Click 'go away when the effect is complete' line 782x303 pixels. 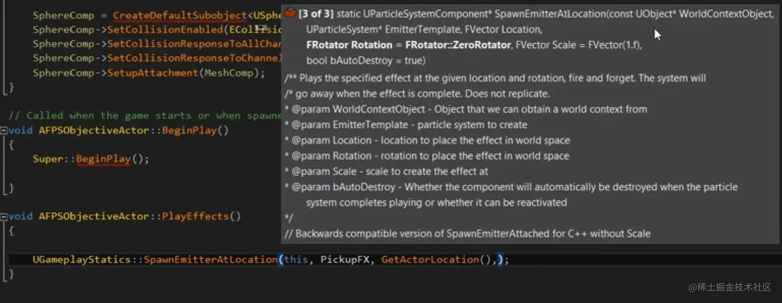(x=417, y=94)
